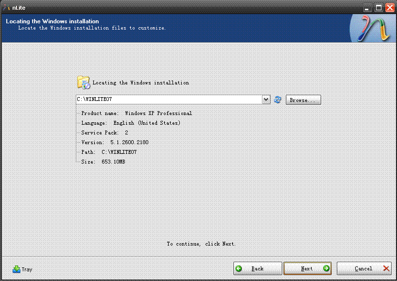Click the refresh icon beside the path box
The height and width of the screenshot is (281, 397).
pos(277,99)
